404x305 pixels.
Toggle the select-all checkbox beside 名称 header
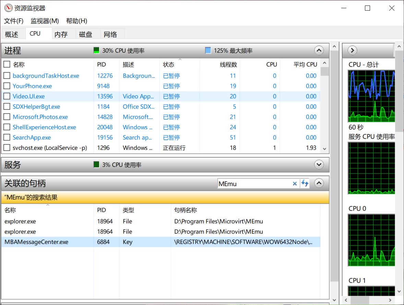(7, 64)
